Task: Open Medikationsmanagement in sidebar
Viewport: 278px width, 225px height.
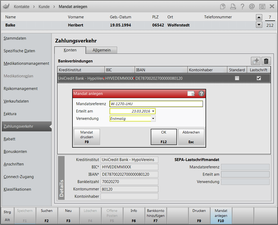Action: coord(27,63)
